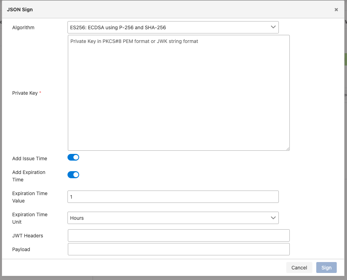Click the Algorithm field label
Viewport: 347px width, 280px height.
coord(23,27)
